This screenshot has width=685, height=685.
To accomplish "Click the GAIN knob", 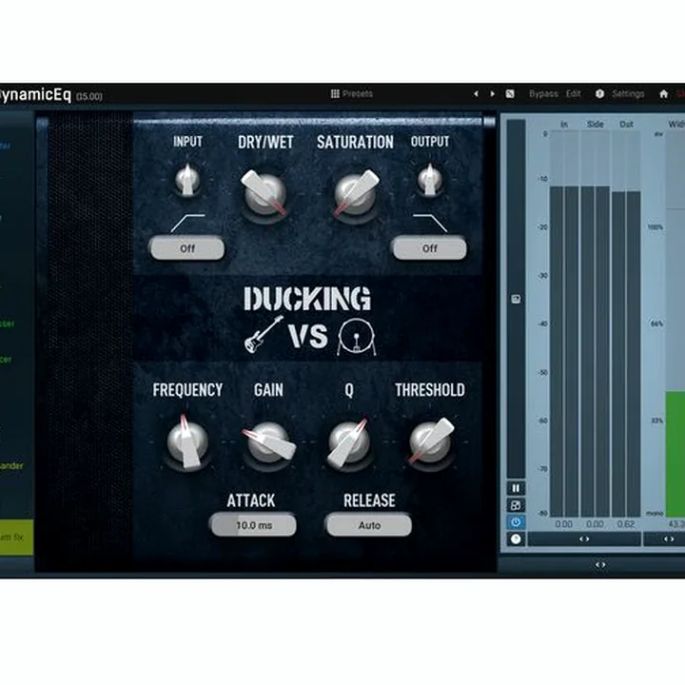I will [268, 442].
